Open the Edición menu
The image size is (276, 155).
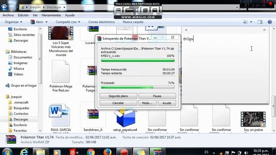23,15
